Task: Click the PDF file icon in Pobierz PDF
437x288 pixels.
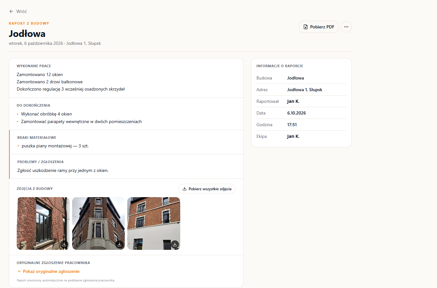Action: click(306, 27)
